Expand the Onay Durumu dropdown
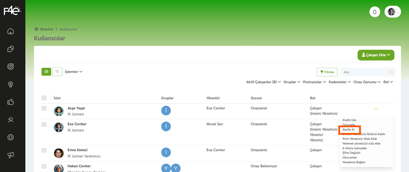Viewport: 409px width, 172px height. click(x=367, y=82)
